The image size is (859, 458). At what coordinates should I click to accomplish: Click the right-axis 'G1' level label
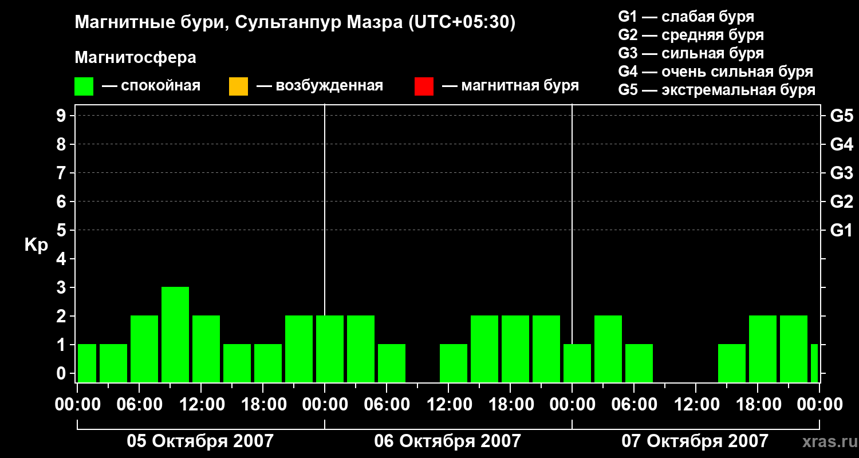[842, 230]
